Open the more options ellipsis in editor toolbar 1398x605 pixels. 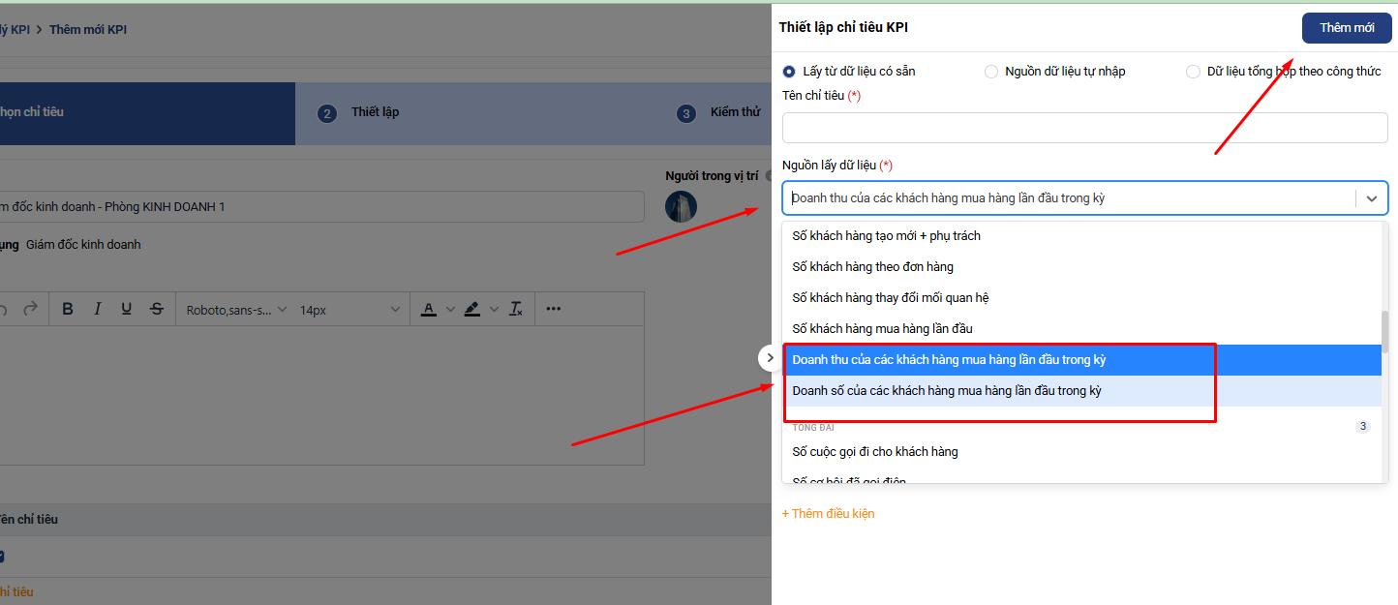pos(554,310)
